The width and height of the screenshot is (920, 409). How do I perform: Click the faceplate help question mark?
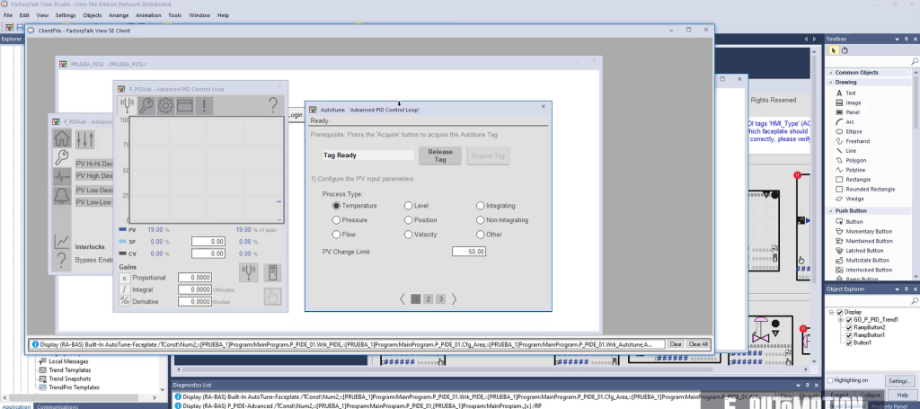273,106
